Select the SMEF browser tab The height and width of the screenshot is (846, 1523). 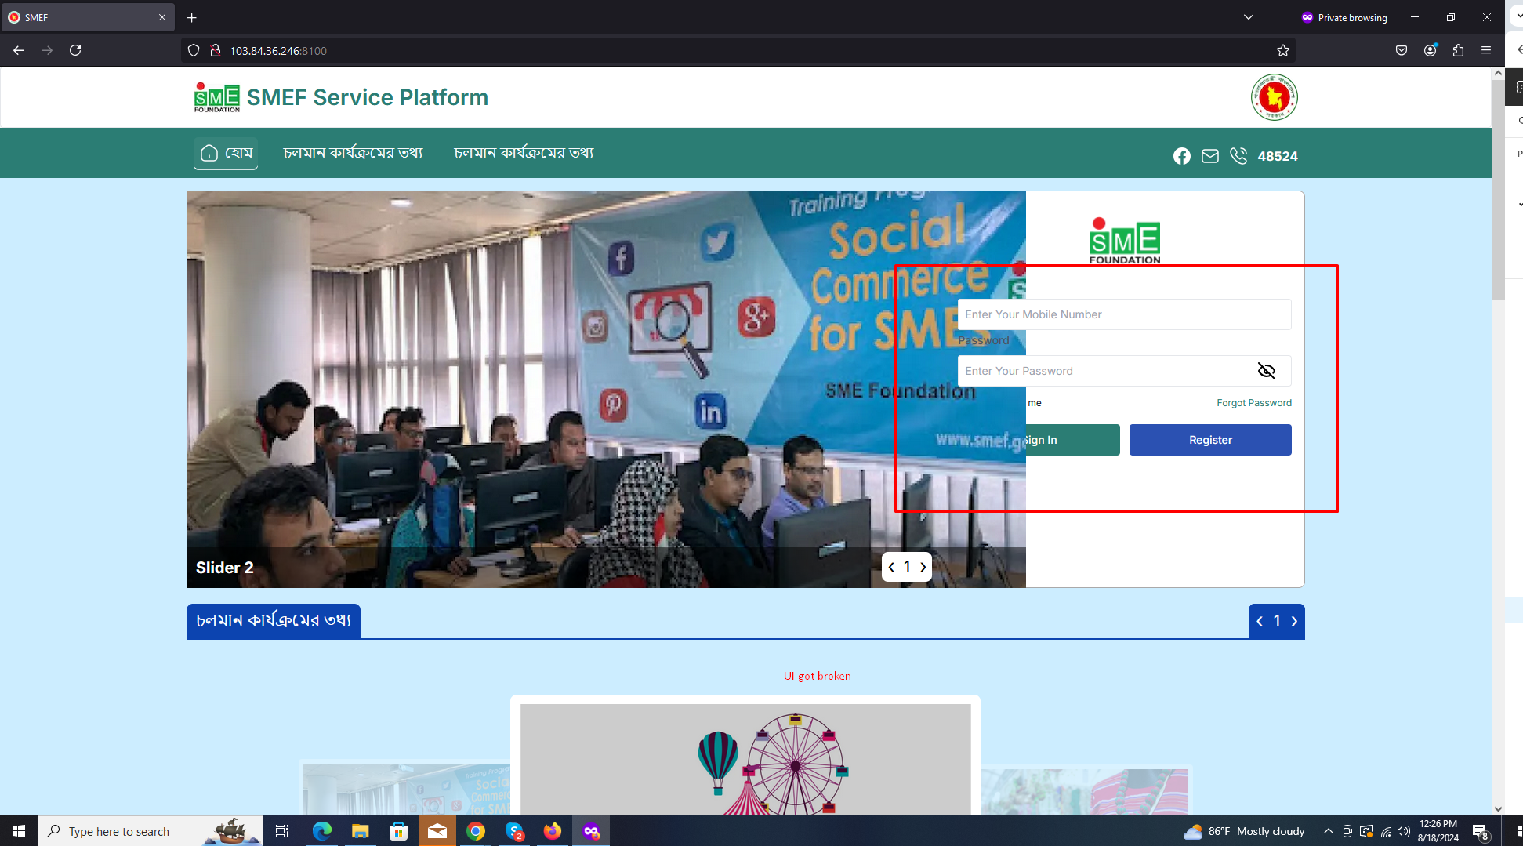point(88,17)
